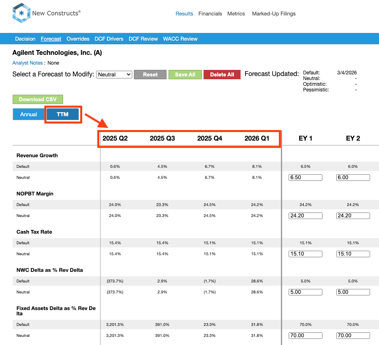
Task: Switch to the Decision tab
Action: pyautogui.click(x=25, y=39)
